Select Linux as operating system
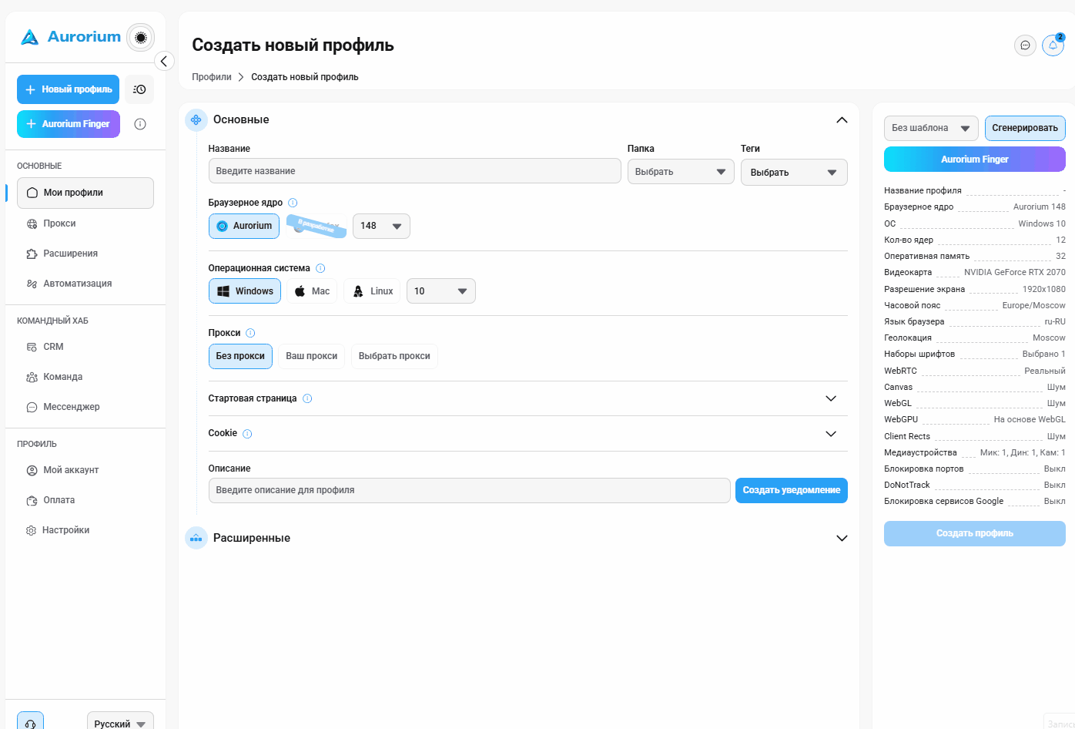 (372, 291)
